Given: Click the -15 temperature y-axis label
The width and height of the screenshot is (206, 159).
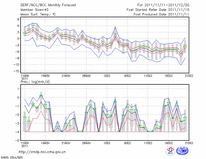Looking at the screenshot, I should pos(17,71).
